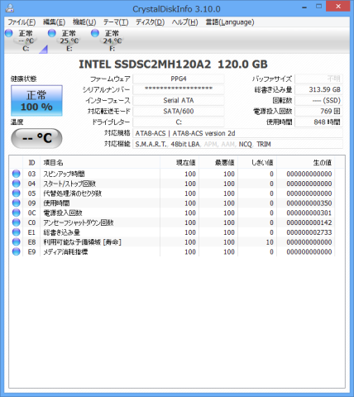This screenshot has height=397, width=354.
Task: Close the CrystalDiskInfo window
Action: 338,7
